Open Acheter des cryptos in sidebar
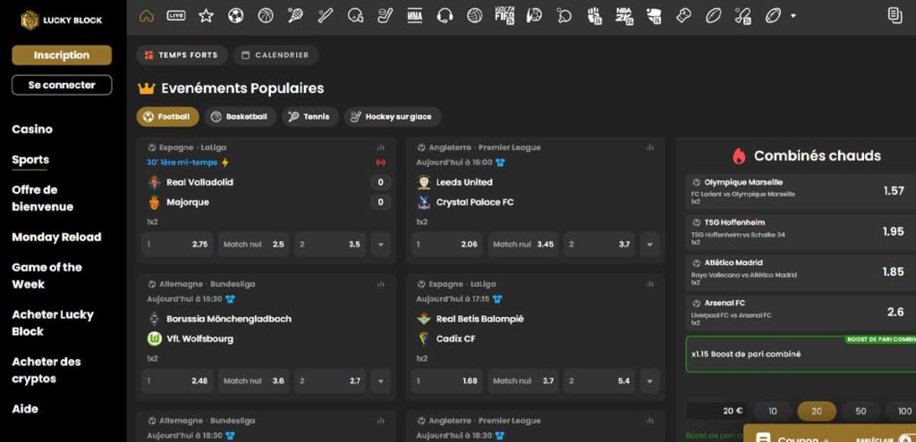The image size is (916, 442). (47, 371)
